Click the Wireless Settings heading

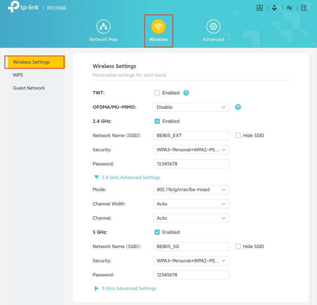tap(114, 66)
